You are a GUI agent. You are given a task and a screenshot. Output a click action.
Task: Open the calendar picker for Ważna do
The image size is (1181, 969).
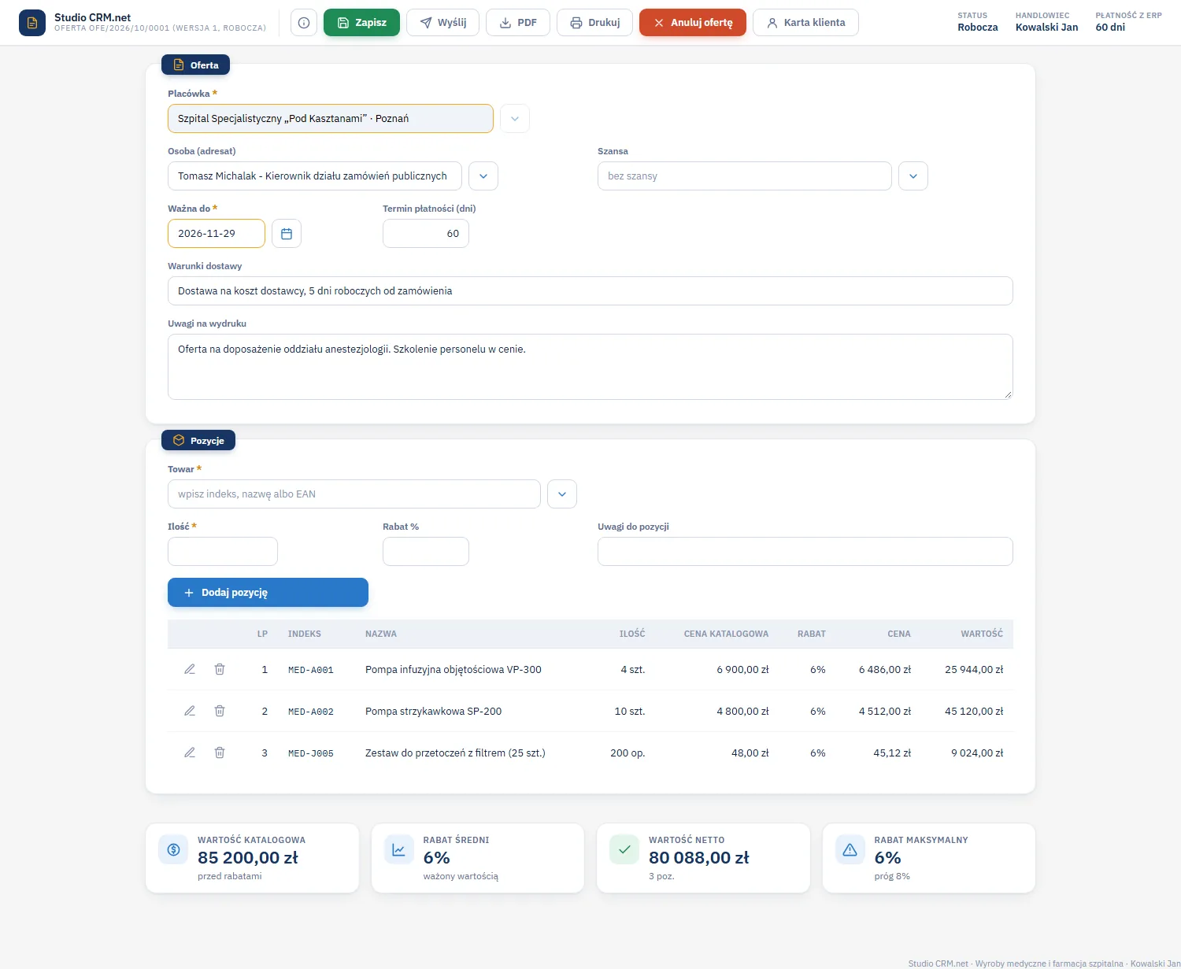click(x=287, y=234)
